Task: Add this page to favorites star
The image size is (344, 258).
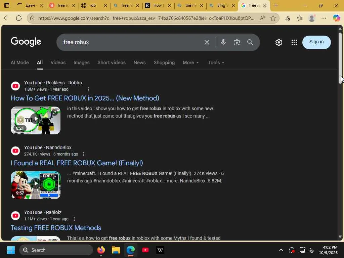Action: [x=273, y=18]
